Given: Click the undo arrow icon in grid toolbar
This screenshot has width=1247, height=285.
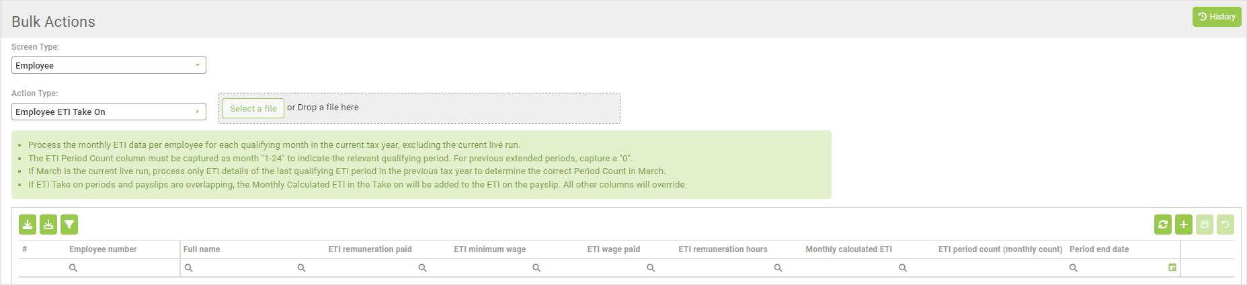Looking at the screenshot, I should pyautogui.click(x=1225, y=225).
